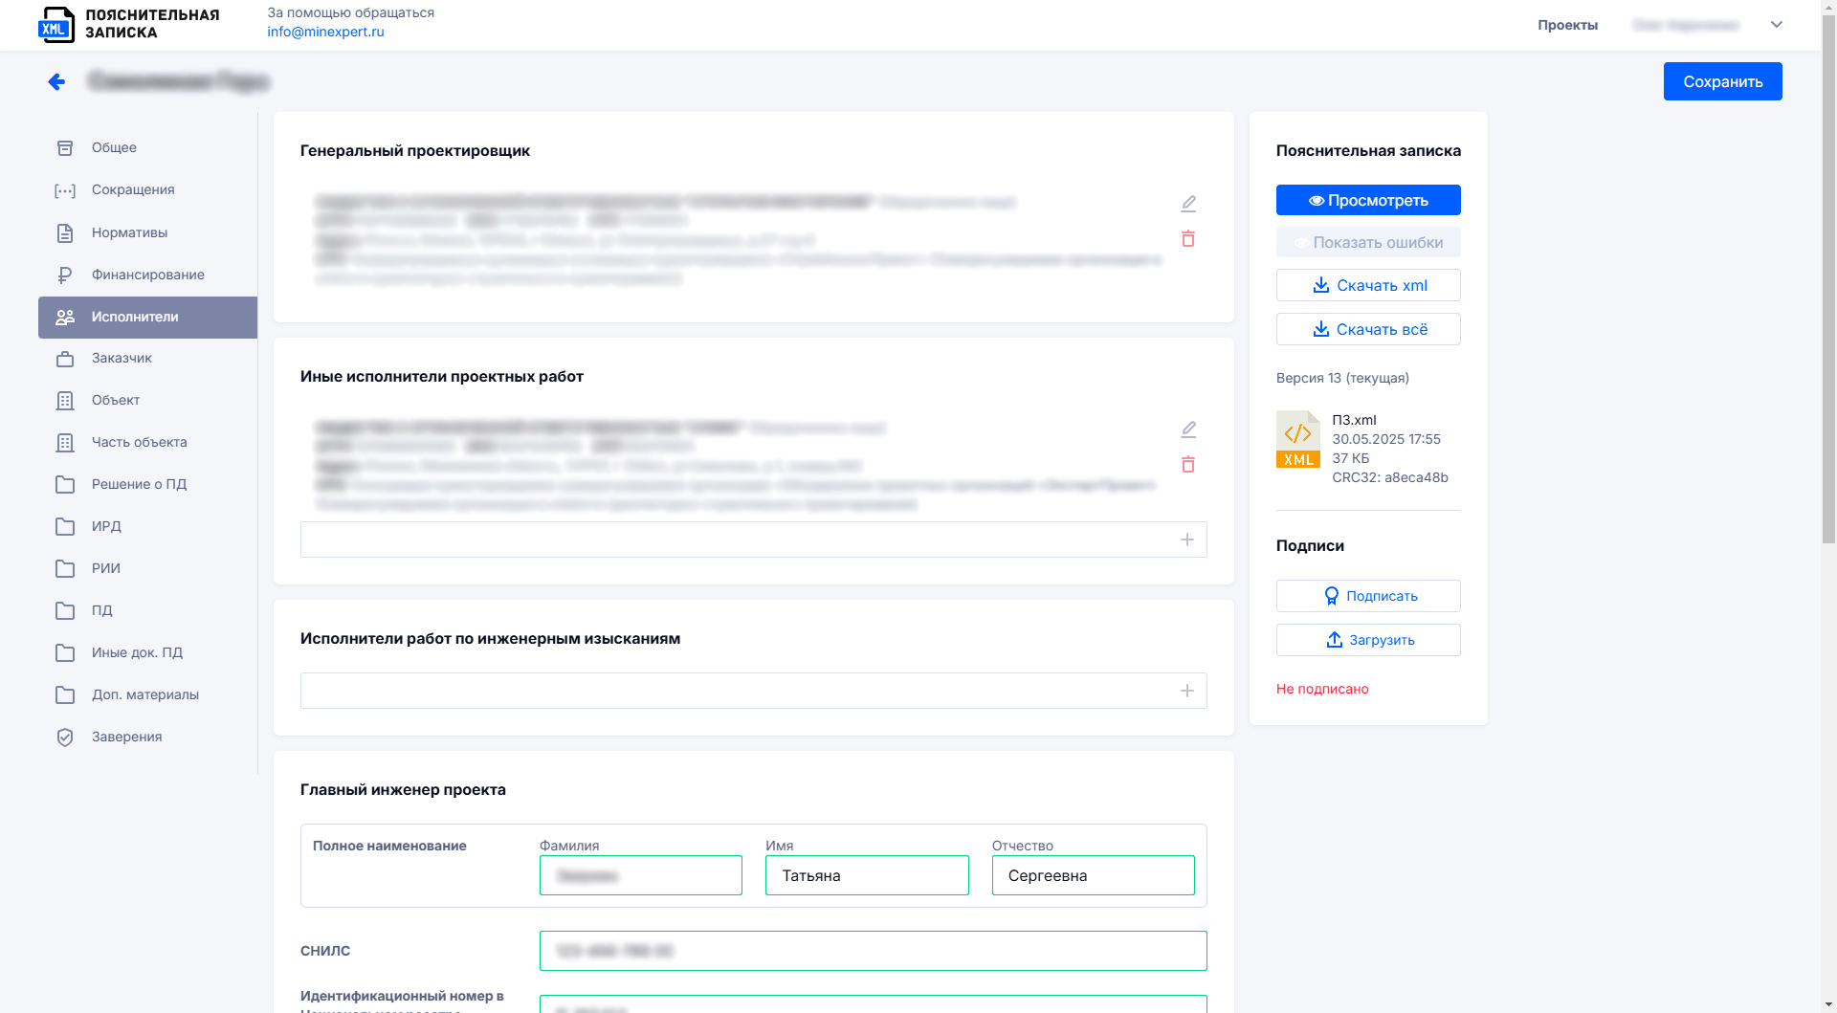1837x1013 pixels.
Task: Click the Сохранить button
Action: tap(1722, 81)
